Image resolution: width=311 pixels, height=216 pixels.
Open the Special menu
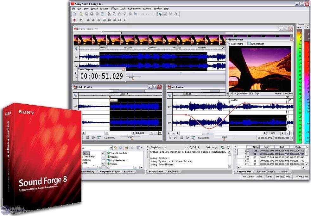(94, 9)
